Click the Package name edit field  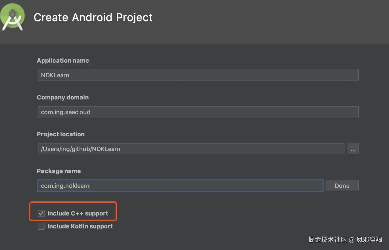point(180,186)
